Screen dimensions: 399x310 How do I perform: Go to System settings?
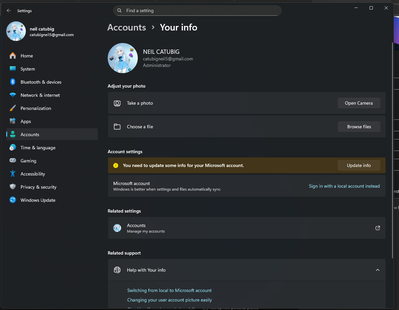(52, 69)
